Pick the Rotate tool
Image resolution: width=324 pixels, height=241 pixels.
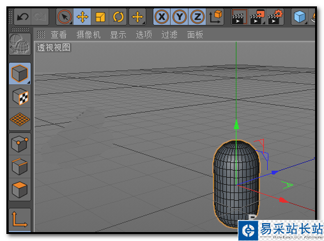(118, 17)
